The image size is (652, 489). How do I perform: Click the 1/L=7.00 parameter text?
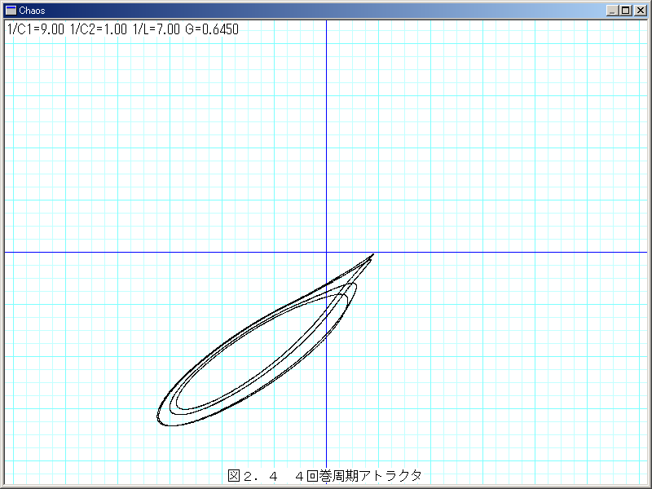(x=156, y=29)
